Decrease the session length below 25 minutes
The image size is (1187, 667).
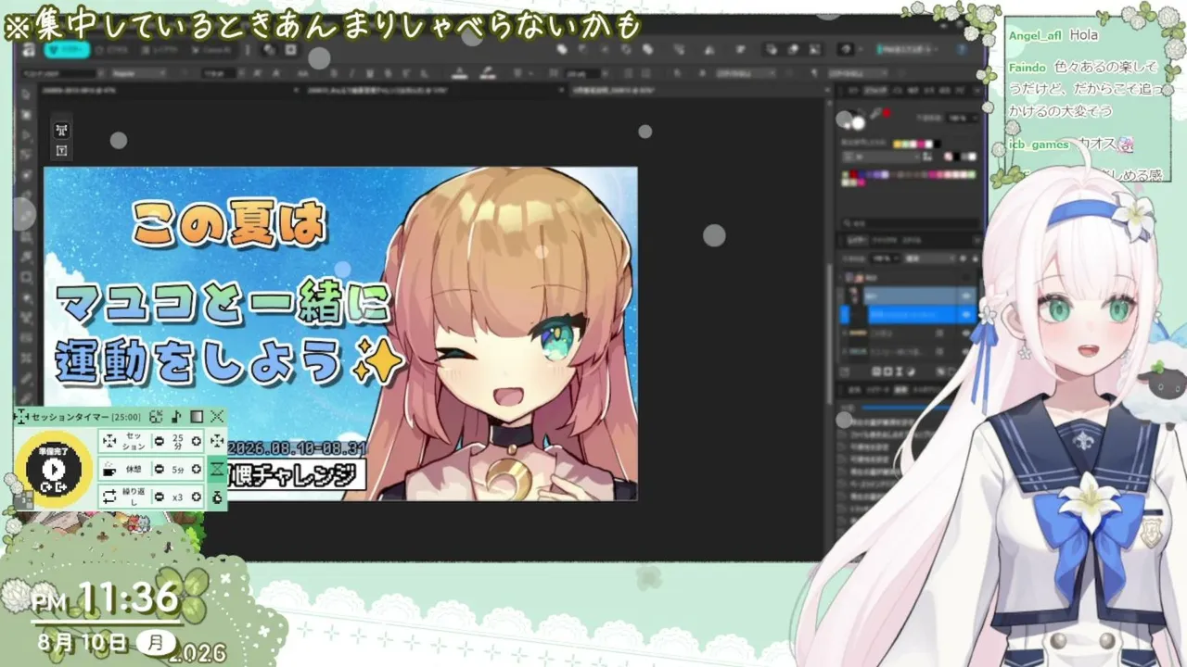click(160, 441)
